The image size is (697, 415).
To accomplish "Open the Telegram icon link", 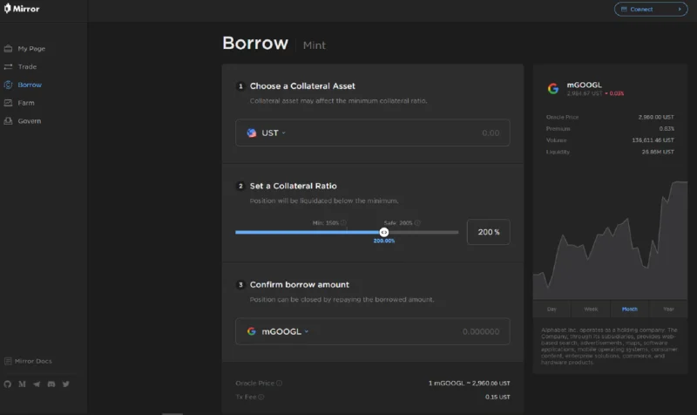I will tap(37, 384).
